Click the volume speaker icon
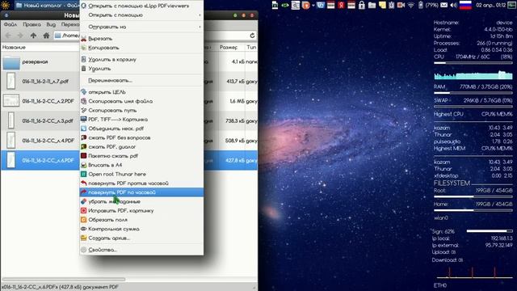The height and width of the screenshot is (291, 517). [x=454, y=6]
